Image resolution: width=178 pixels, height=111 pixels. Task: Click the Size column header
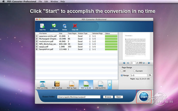[x=63, y=33]
